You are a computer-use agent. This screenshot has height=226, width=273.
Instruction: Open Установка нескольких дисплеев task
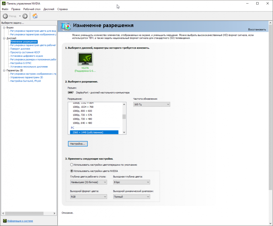(x=29, y=67)
